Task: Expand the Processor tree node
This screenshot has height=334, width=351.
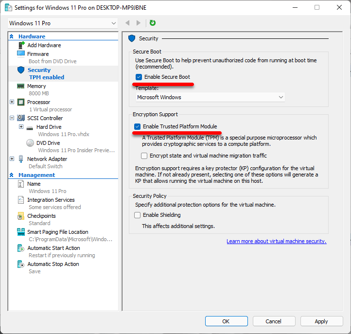Action: pyautogui.click(x=12, y=102)
